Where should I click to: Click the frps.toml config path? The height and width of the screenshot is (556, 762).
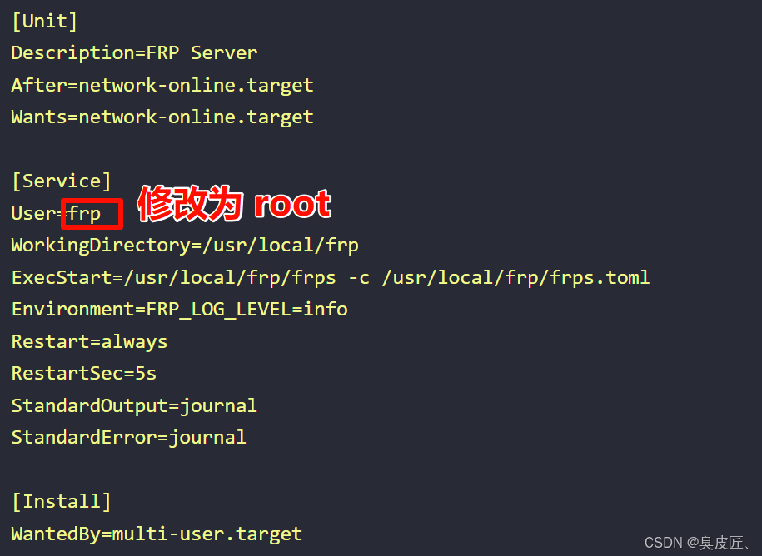pos(516,278)
